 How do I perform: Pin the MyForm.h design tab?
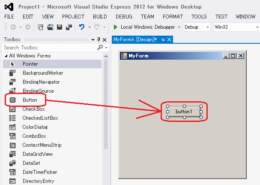point(163,39)
